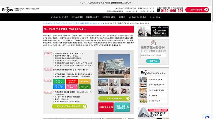Follow the レンタルオフィス日本リージャス breadcrumb link
The height and width of the screenshot is (119, 213).
55,23
